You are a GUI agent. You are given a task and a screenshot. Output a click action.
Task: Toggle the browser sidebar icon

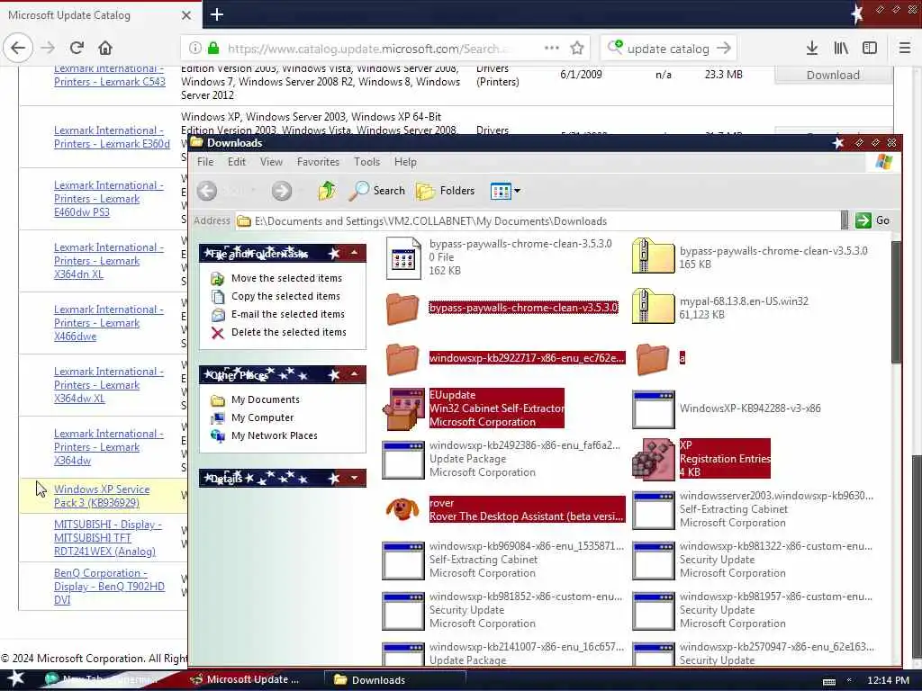pos(870,49)
